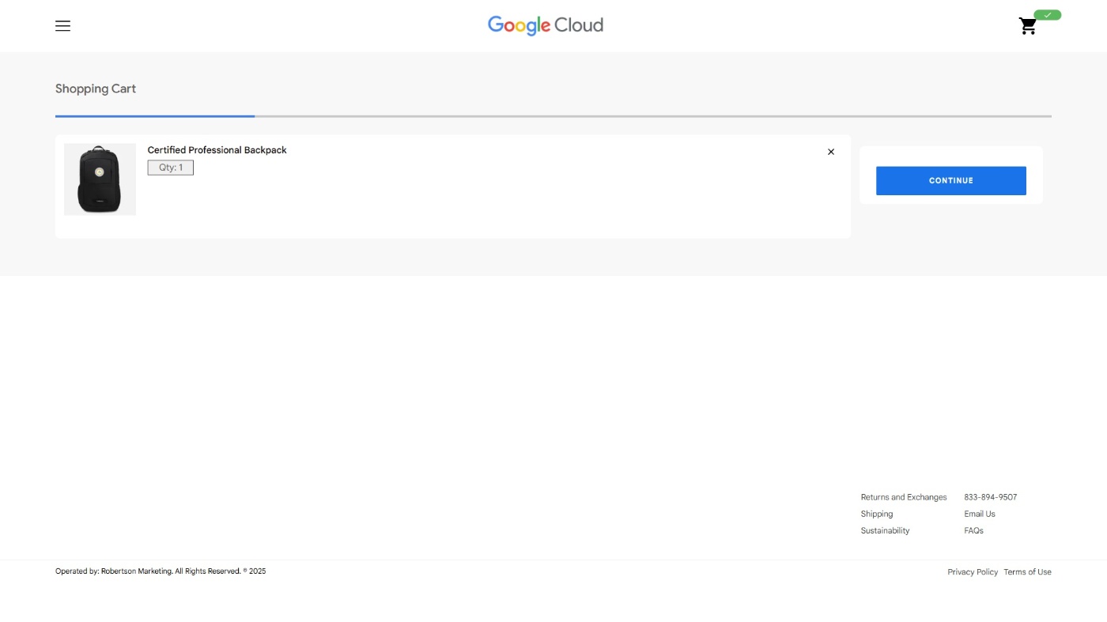Open the Shipping footer link
The width and height of the screenshot is (1107, 622).
click(876, 514)
